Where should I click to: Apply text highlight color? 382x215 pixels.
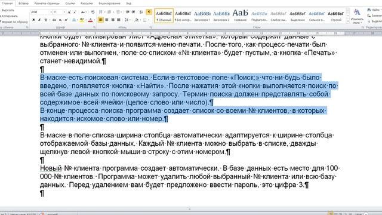(x=82, y=20)
